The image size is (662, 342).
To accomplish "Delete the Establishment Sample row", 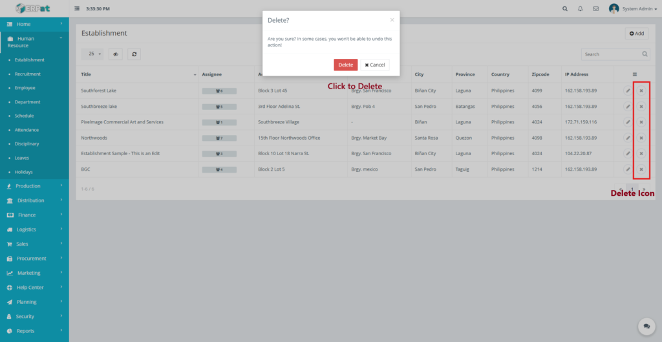I will coord(641,153).
